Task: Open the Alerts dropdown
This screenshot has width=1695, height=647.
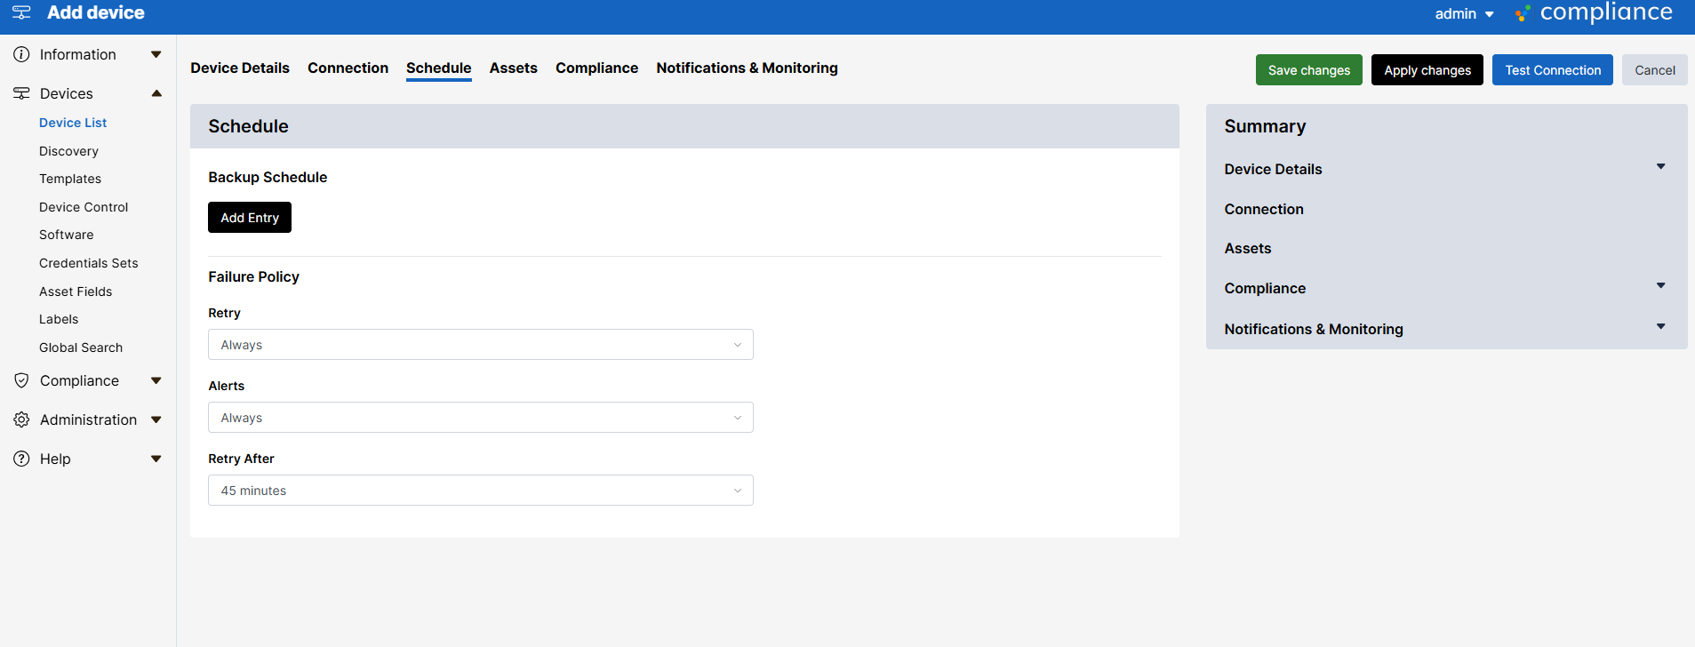Action: pos(480,418)
